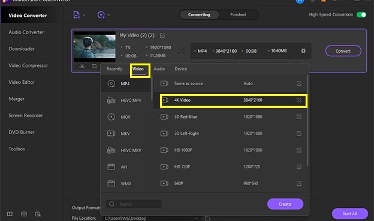Toggle the High Speed Conversion switch
Viewport: 374px width, 221px height.
[x=361, y=14]
